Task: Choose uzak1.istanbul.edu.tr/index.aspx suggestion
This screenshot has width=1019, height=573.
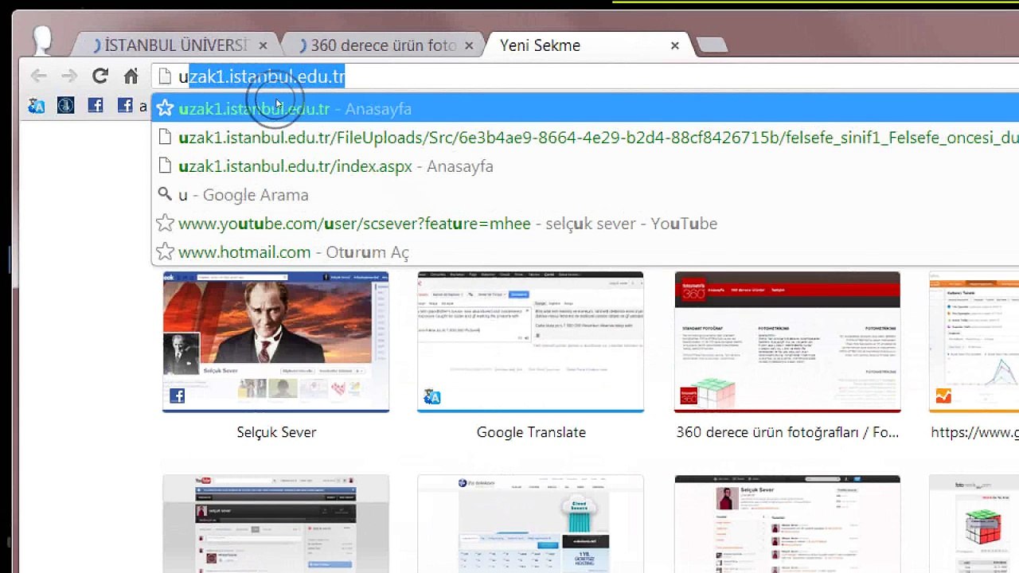Action: click(585, 166)
